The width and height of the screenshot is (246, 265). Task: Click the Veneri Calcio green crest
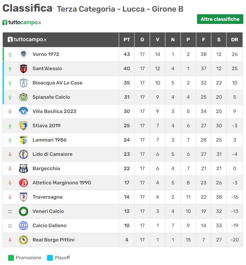coord(24,211)
